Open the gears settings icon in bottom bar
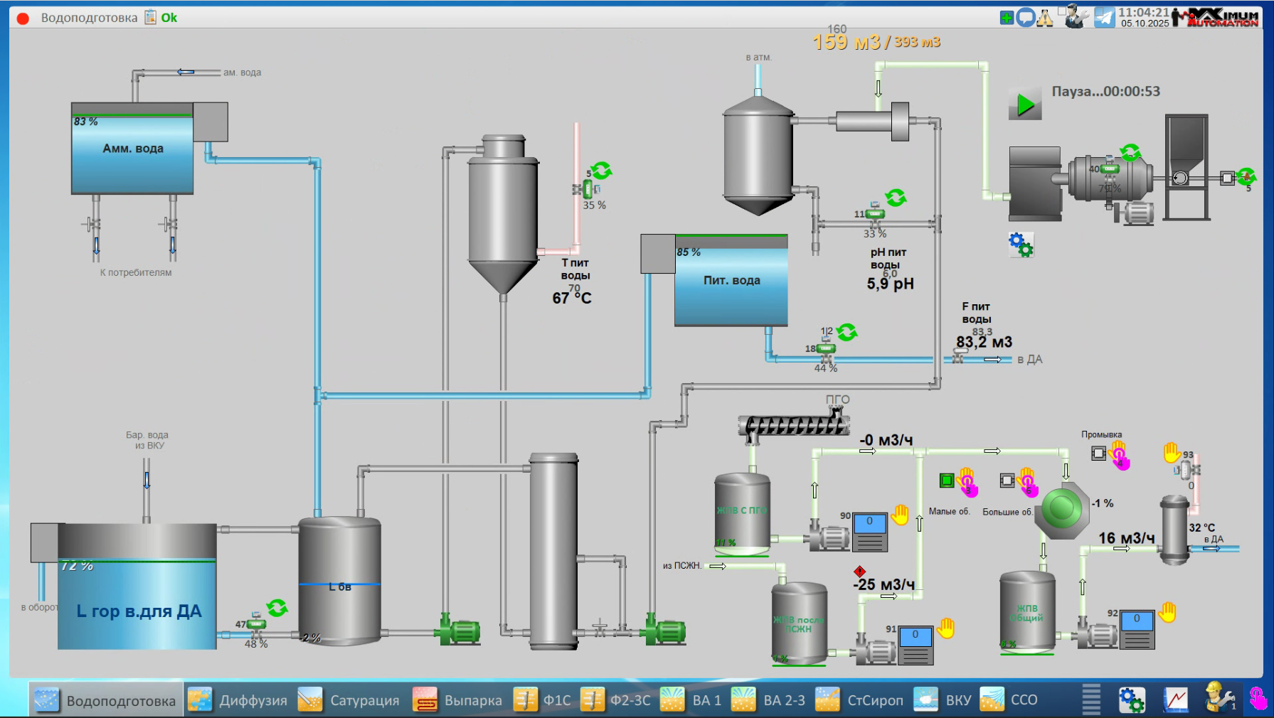Viewport: 1274px width, 718px height. 1131,700
